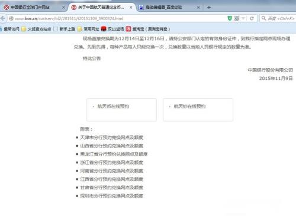Open the QR code icon in address bar
296x216 pixels.
click(237, 18)
